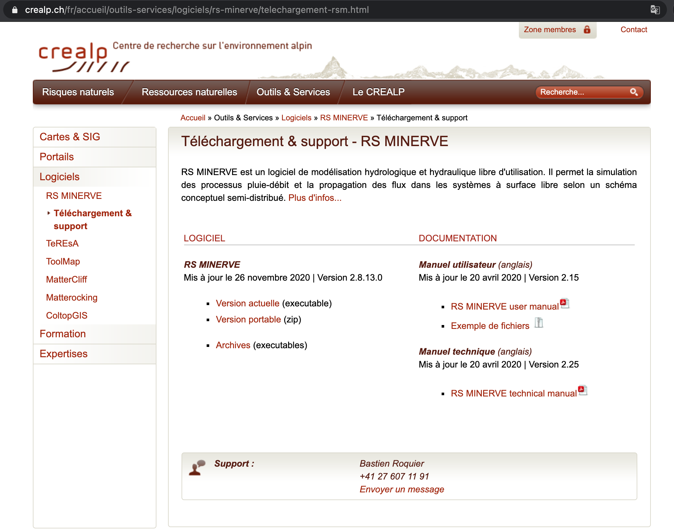Screen dimensions: 674x531
Task: Open Matterocking in sidebar
Action: coord(72,297)
